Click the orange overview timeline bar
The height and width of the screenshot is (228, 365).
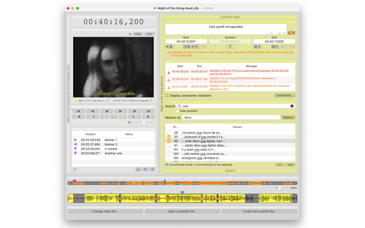click(x=182, y=183)
